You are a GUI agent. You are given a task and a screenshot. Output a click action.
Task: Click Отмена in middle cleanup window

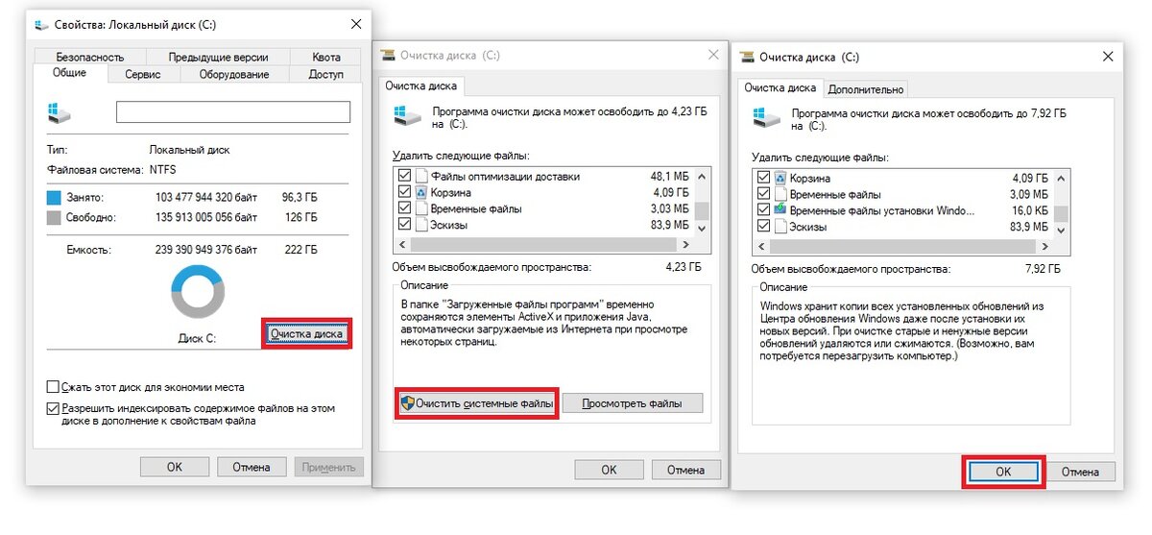click(685, 470)
